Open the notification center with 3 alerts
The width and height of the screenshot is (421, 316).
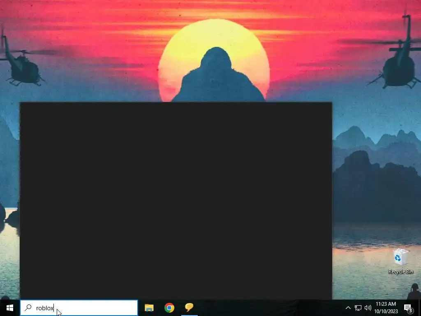tap(408, 308)
